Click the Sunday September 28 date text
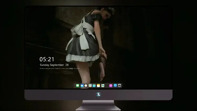 [54, 65]
